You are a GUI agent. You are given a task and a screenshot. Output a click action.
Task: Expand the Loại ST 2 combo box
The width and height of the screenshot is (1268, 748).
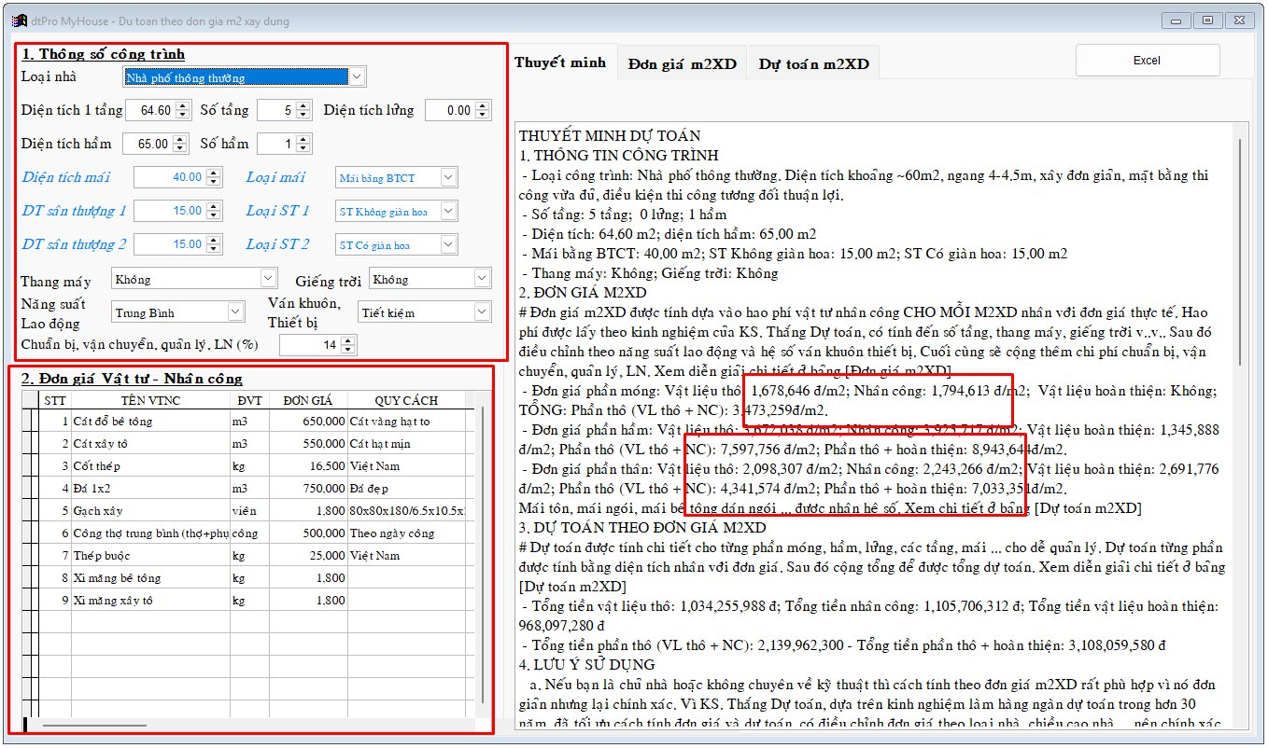(x=448, y=244)
